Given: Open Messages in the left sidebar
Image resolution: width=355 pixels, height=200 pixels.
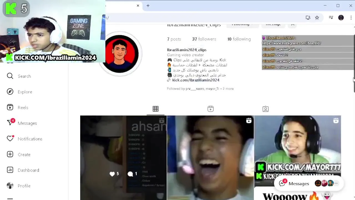Looking at the screenshot, I should coord(22,123).
